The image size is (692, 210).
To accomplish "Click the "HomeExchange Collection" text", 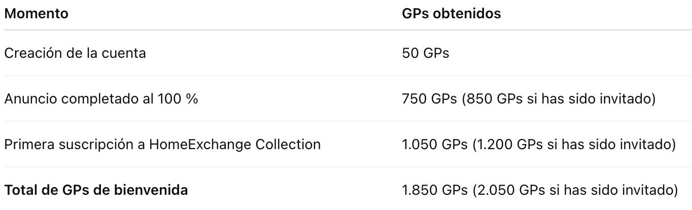I will [x=234, y=145].
